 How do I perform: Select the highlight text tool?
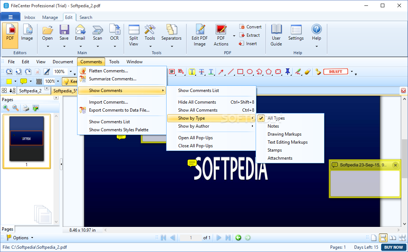[x=192, y=72]
